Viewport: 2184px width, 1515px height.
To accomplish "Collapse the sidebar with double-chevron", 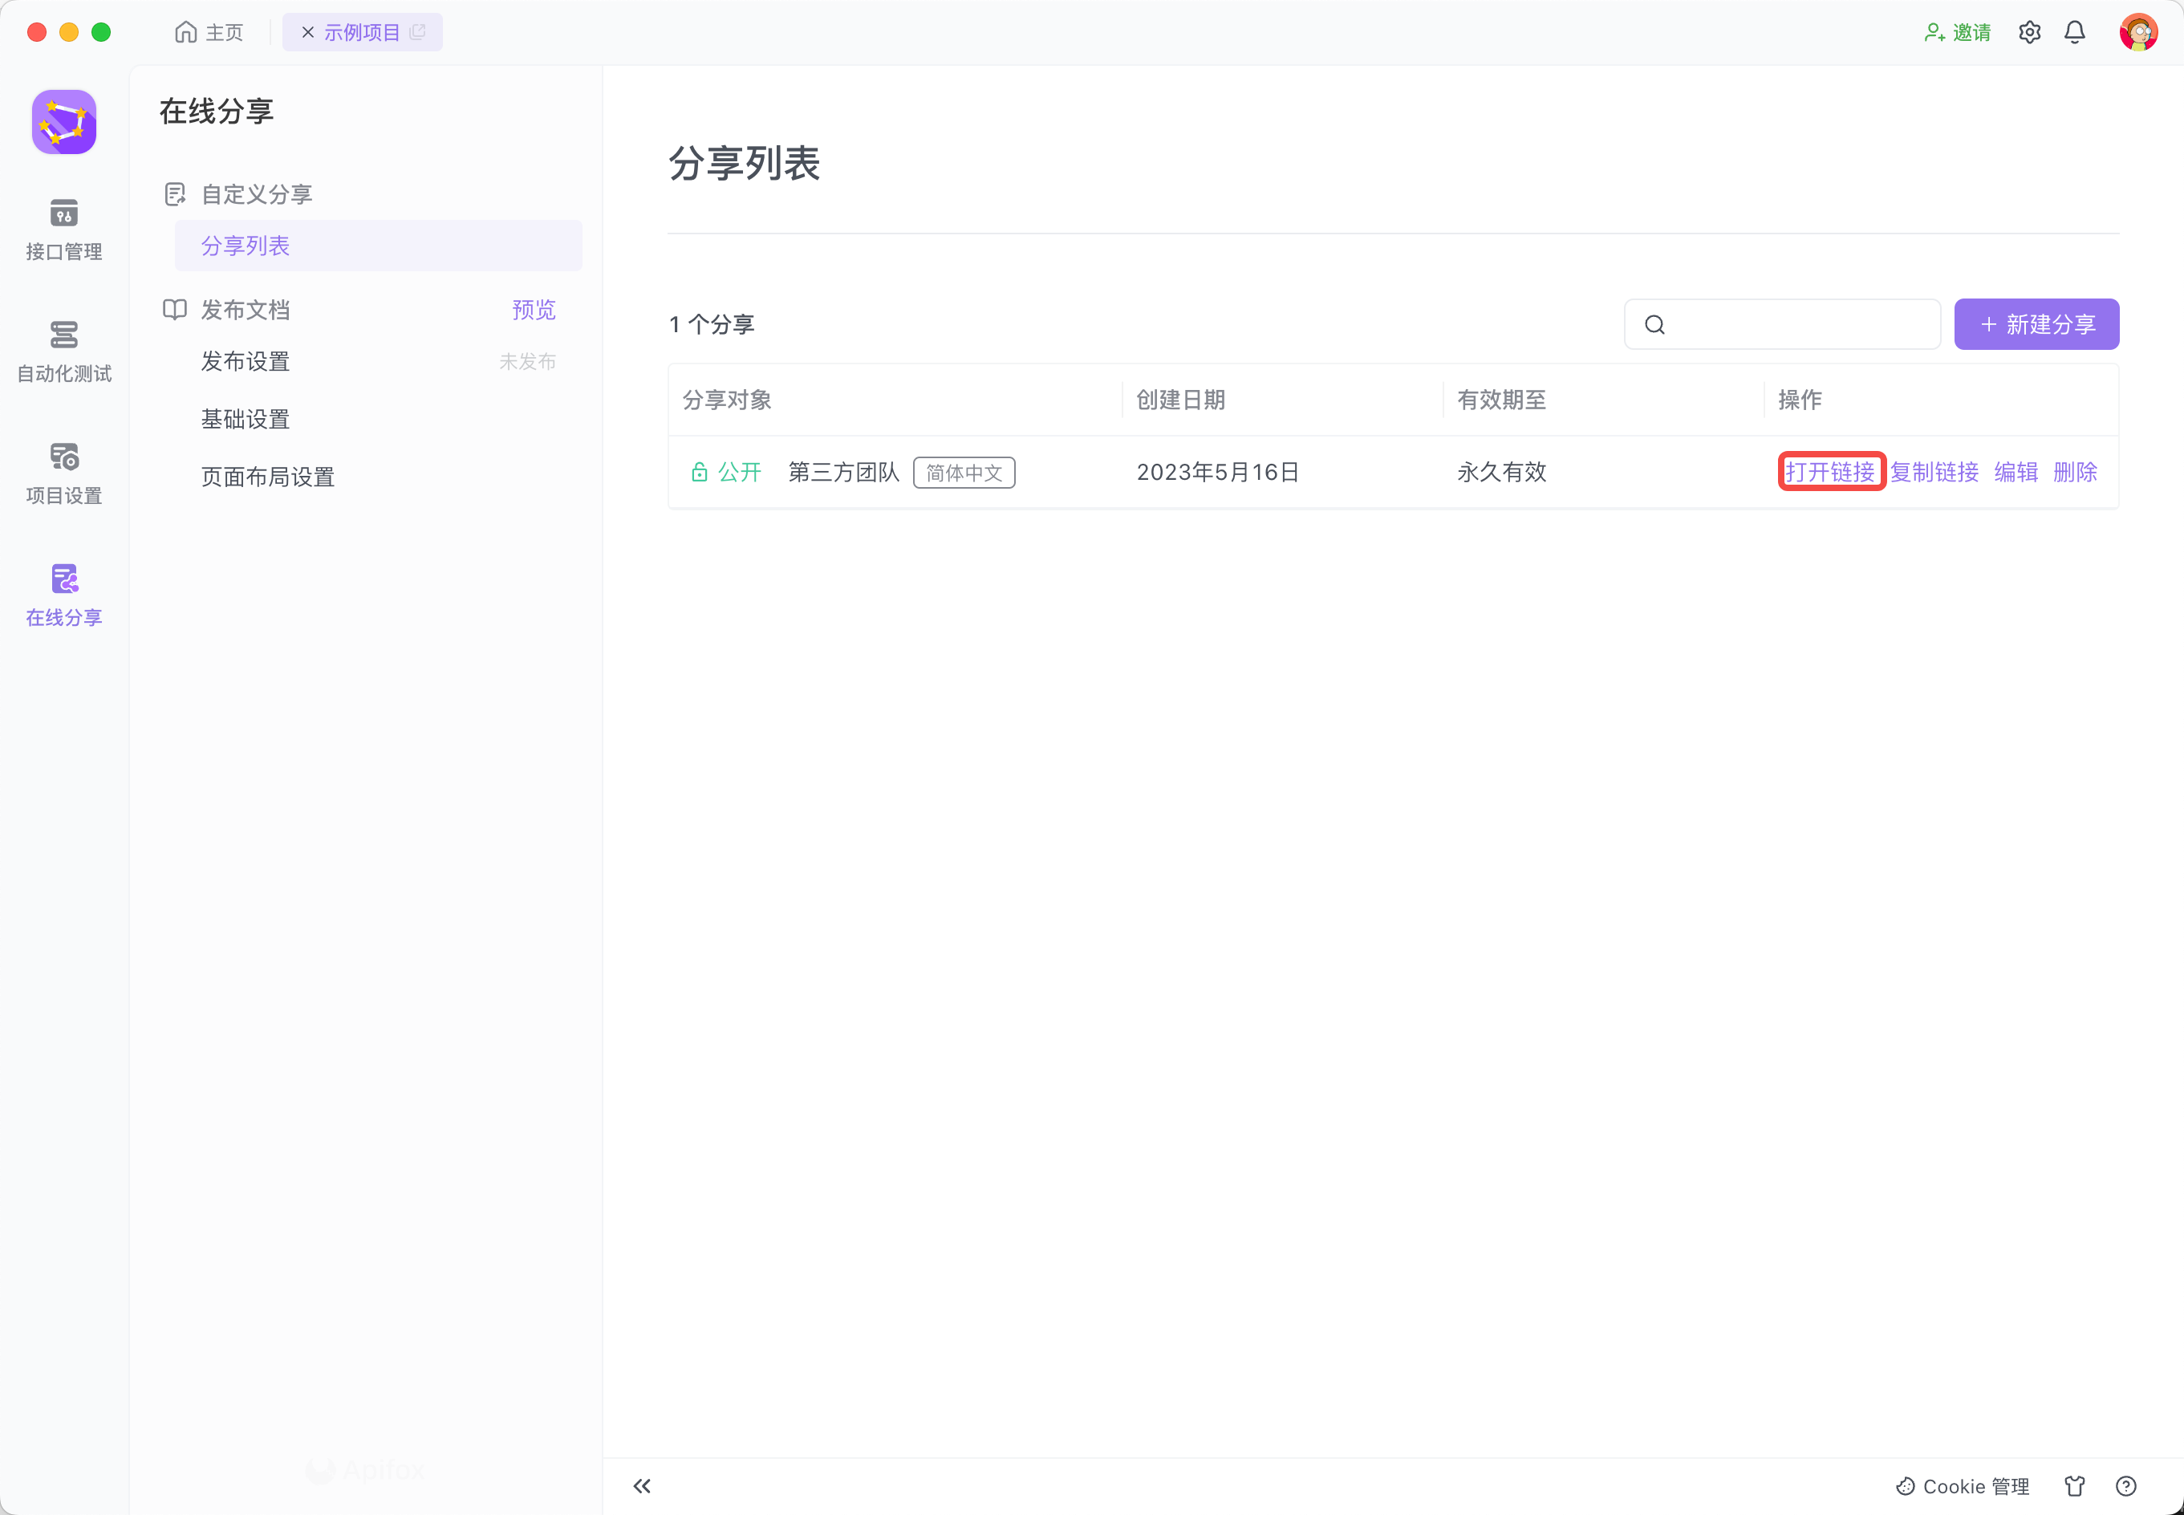I will (643, 1485).
